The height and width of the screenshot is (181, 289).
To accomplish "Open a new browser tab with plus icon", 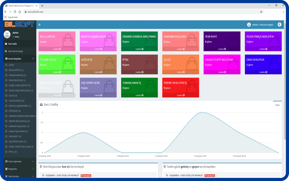I will coord(42,6).
